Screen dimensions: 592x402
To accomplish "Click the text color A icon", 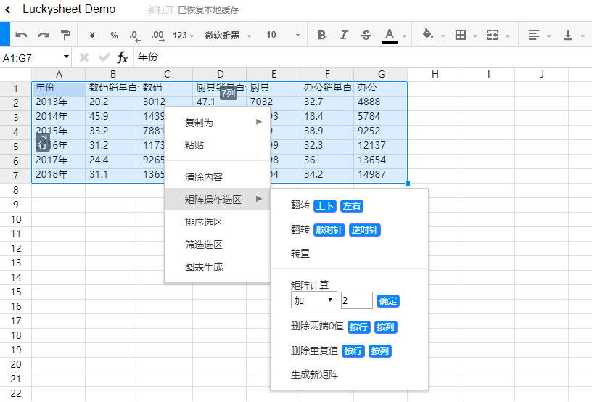I will (x=390, y=35).
